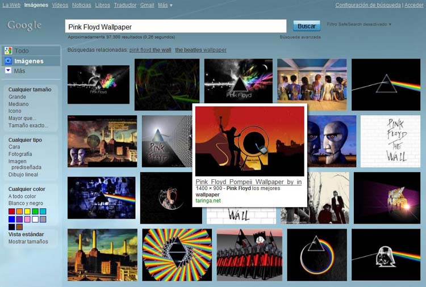Open the rainbow pinwheel prism thumbnail
This screenshot has height=287, width=426.
click(177, 255)
